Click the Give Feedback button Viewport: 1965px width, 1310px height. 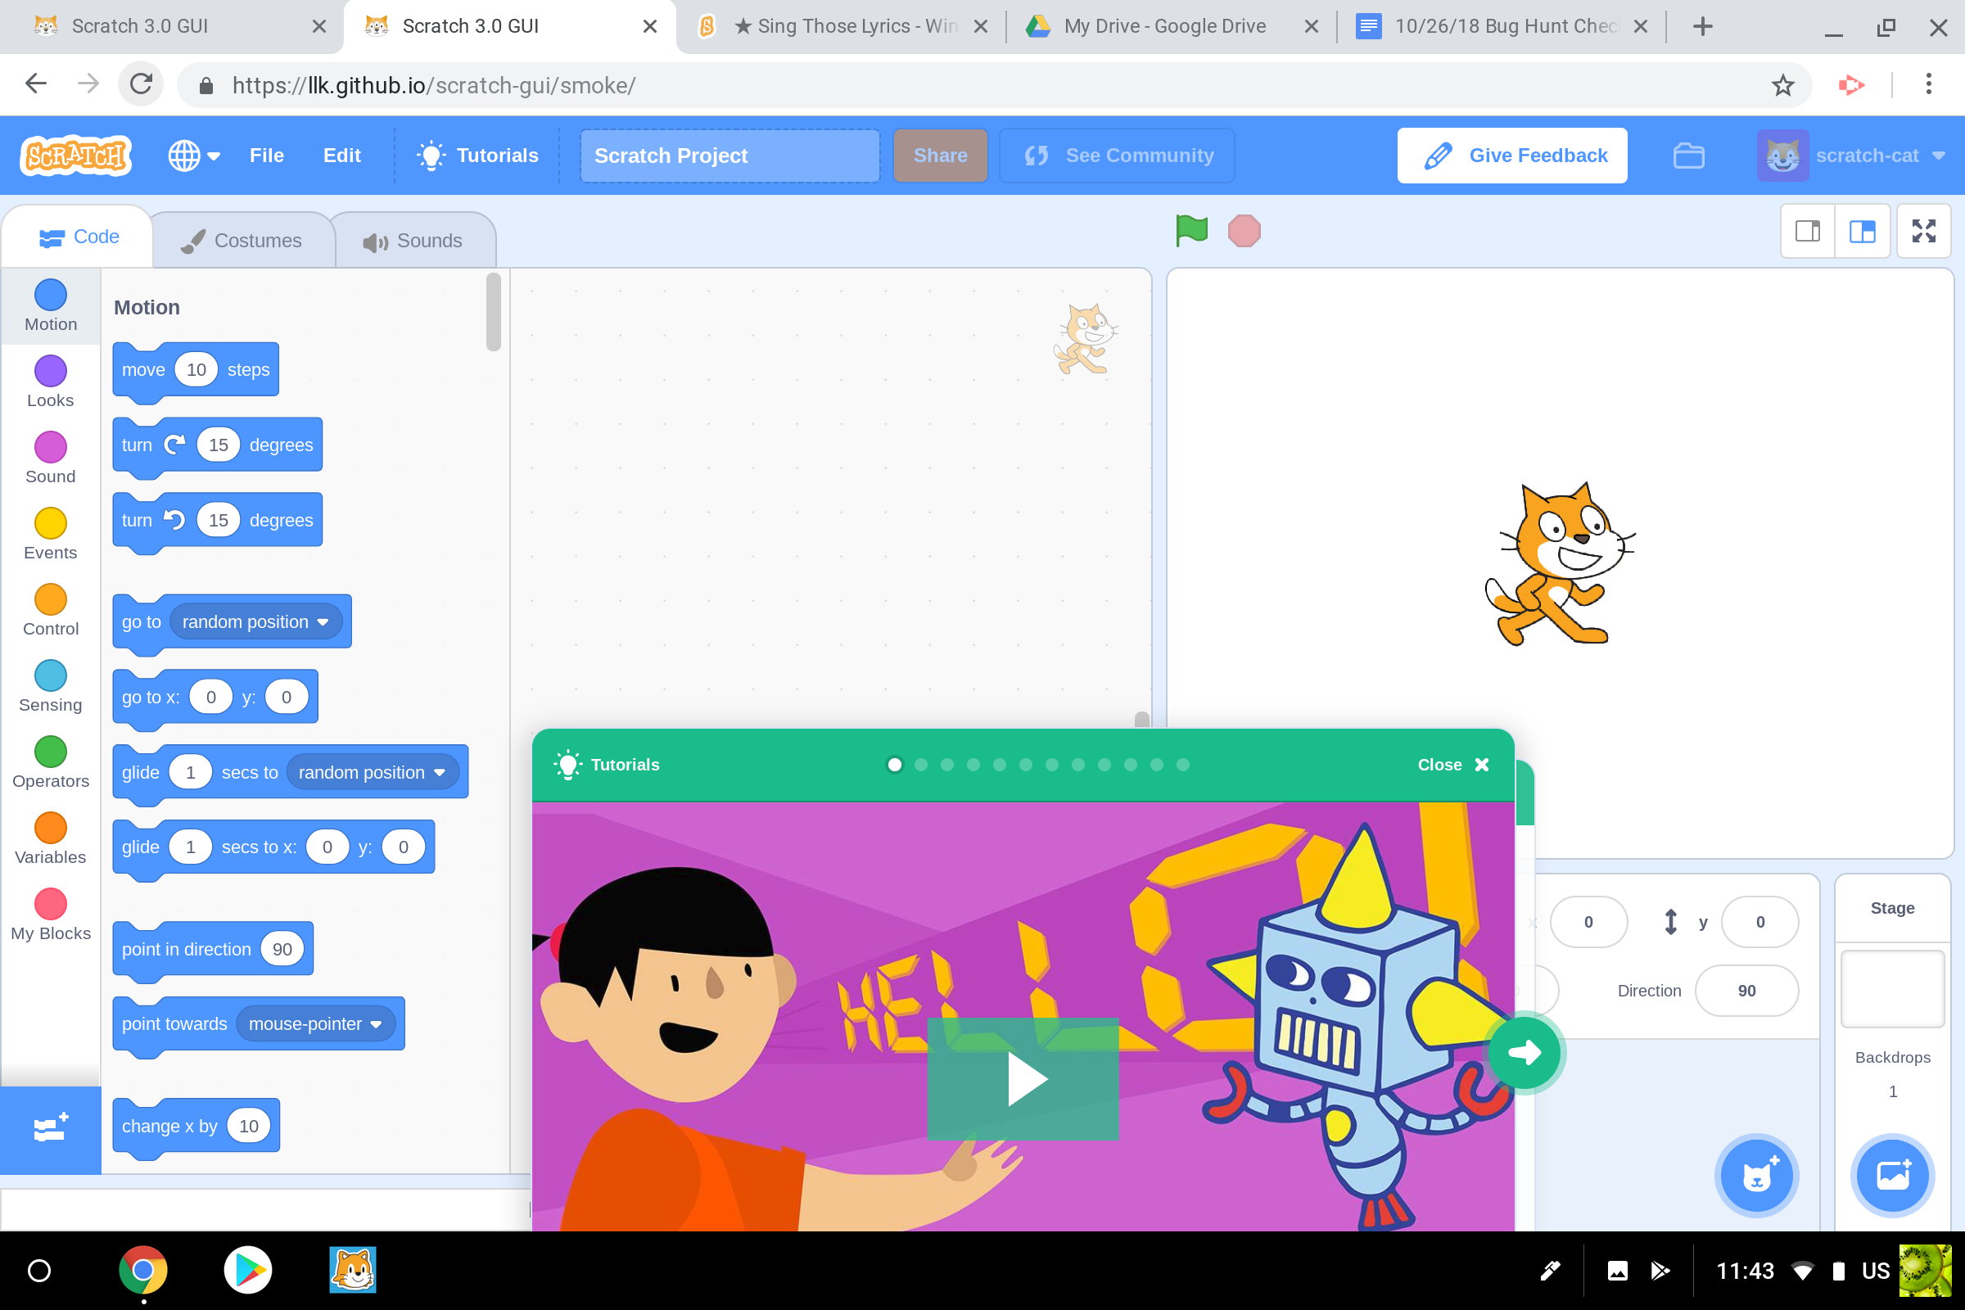pyautogui.click(x=1511, y=156)
